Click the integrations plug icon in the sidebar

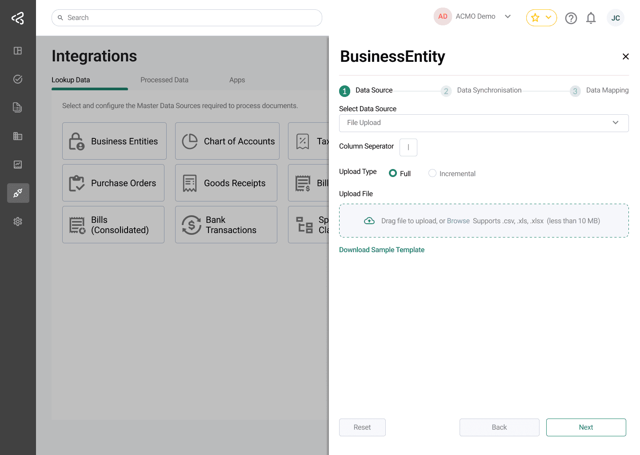(18, 193)
